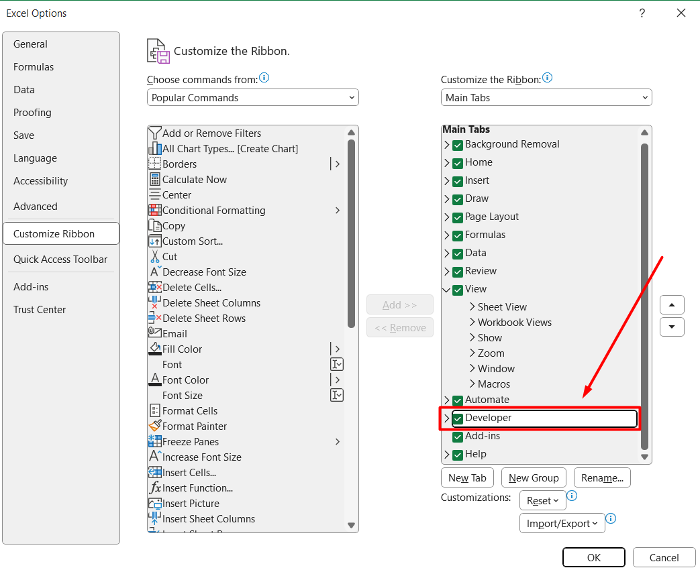
Task: Click the Format Painter brush icon
Action: pos(154,426)
